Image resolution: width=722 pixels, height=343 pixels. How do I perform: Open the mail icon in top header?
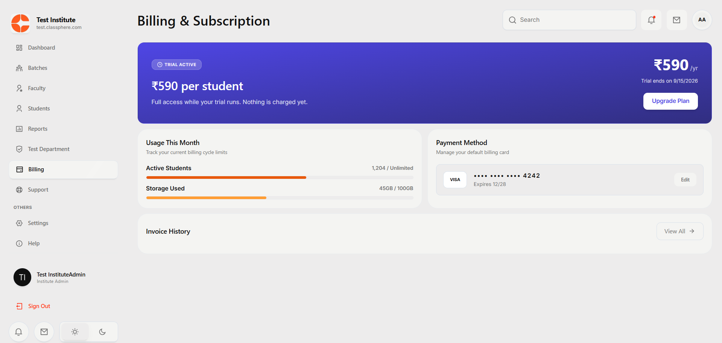pos(676,20)
